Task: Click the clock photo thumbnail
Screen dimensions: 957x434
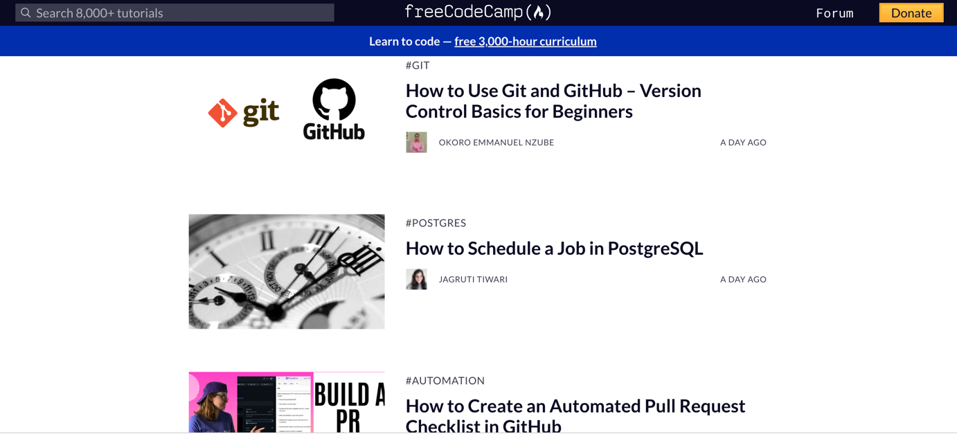Action: coord(287,271)
